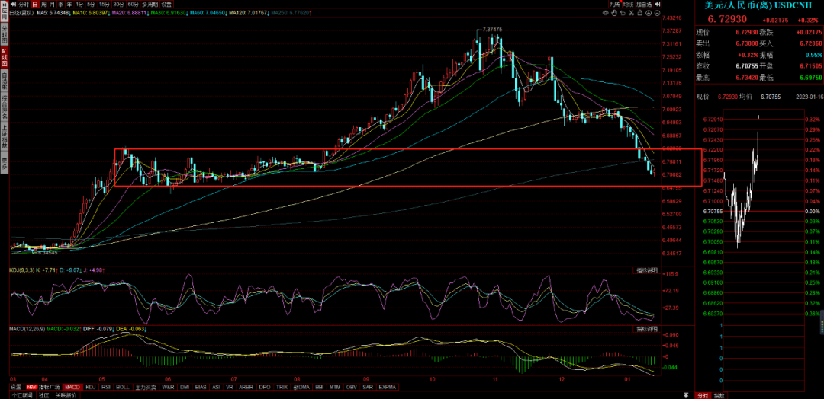Viewport: 824px width, 399px height.
Task: Switch to the 1分 minute period
Action: 79,5
